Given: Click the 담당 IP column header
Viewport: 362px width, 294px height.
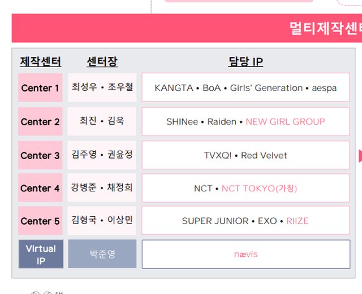Looking at the screenshot, I should pyautogui.click(x=245, y=62).
